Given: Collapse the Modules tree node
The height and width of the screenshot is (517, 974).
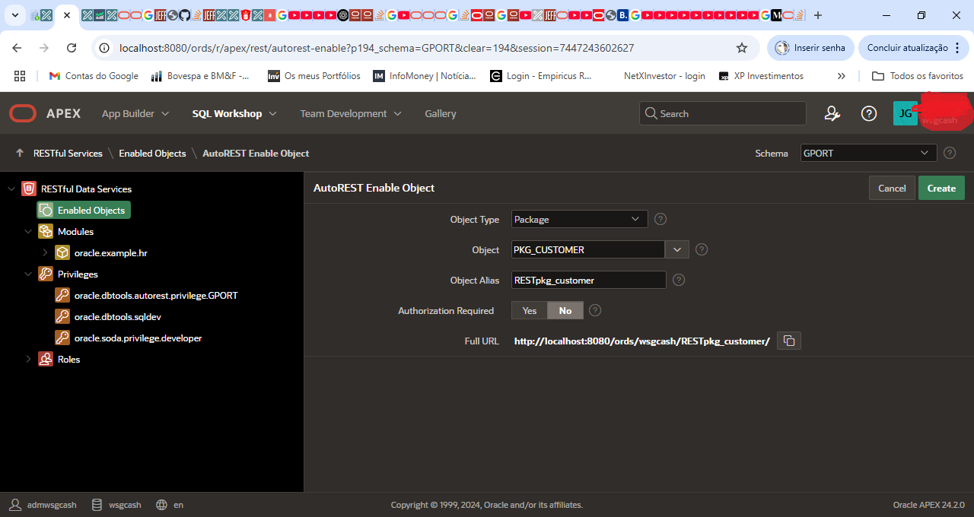Looking at the screenshot, I should (x=28, y=231).
